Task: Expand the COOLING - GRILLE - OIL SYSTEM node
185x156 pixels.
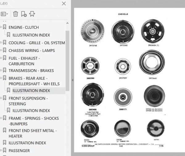Action: [x=1, y=43]
